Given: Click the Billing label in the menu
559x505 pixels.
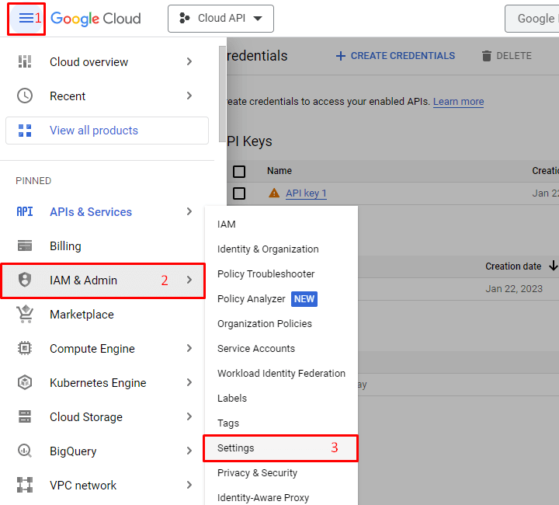Looking at the screenshot, I should coord(65,246).
